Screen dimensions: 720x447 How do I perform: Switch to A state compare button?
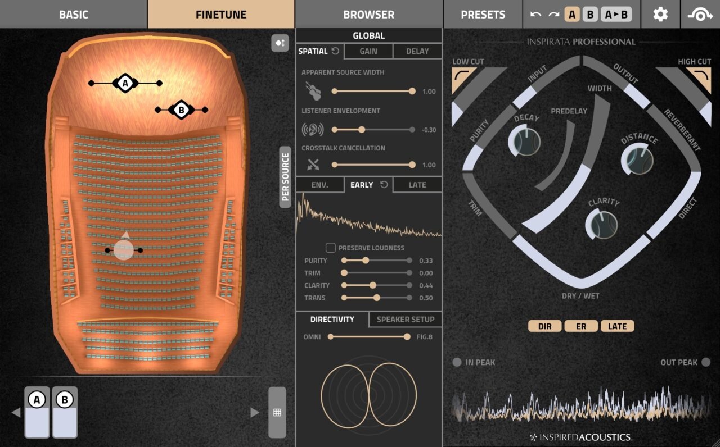point(572,15)
